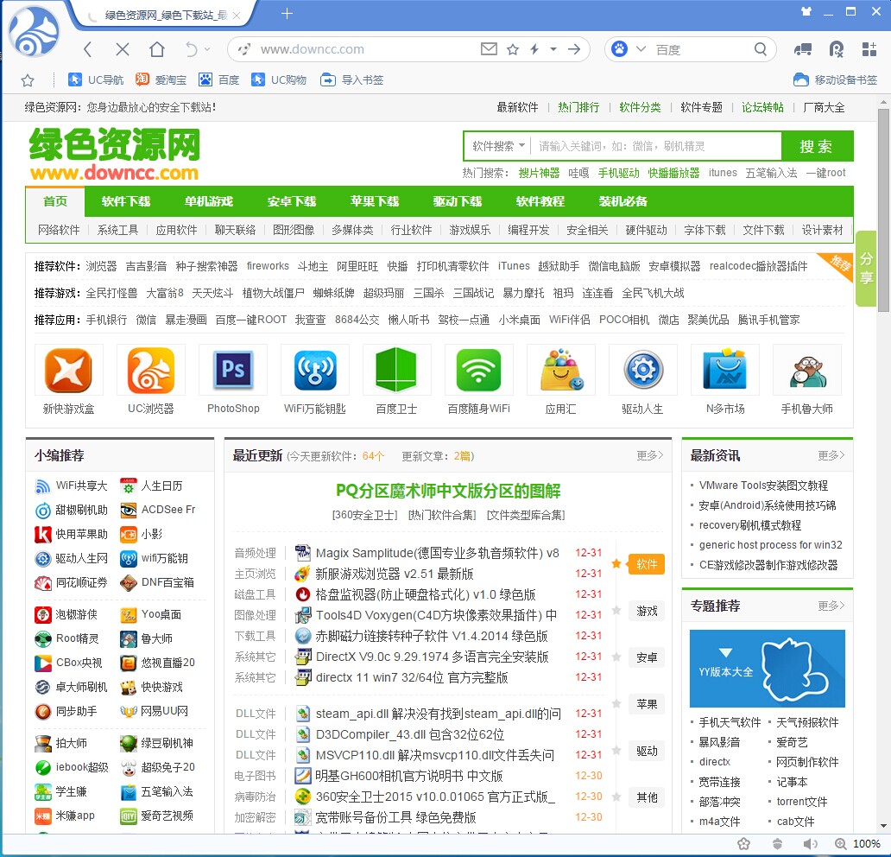Stop loading the current page
The image size is (891, 857).
122,49
